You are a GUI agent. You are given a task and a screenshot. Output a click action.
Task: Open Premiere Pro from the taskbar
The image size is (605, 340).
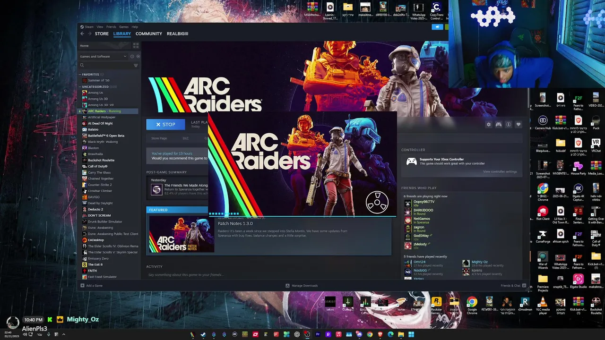(x=318, y=334)
